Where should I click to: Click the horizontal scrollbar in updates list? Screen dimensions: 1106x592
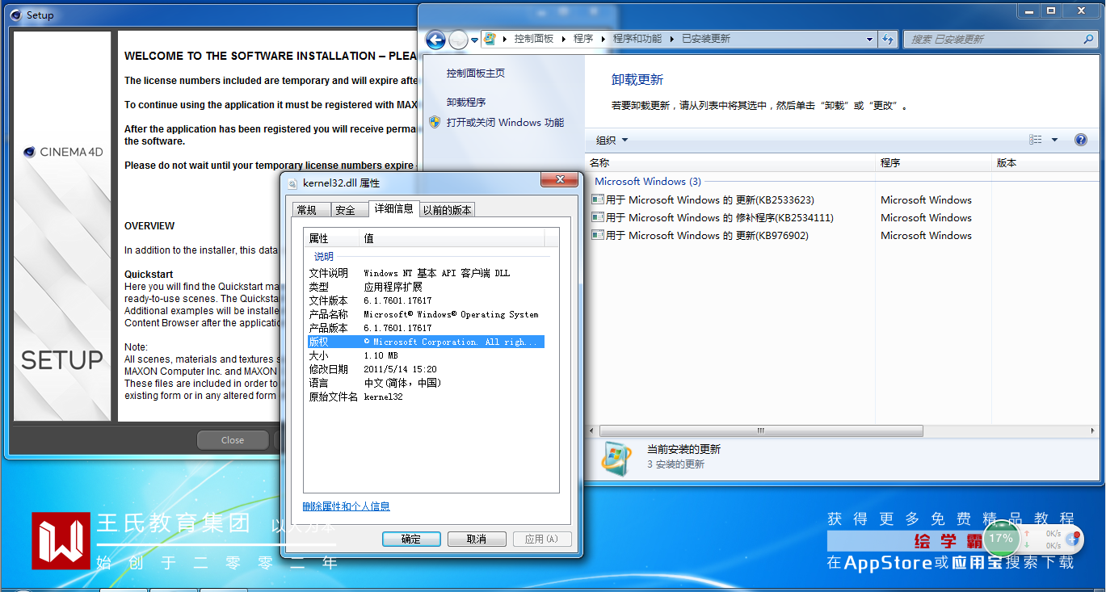pos(761,431)
